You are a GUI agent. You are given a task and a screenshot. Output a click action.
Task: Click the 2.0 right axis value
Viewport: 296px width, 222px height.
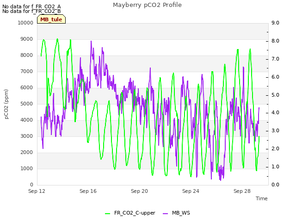[x=275, y=149]
